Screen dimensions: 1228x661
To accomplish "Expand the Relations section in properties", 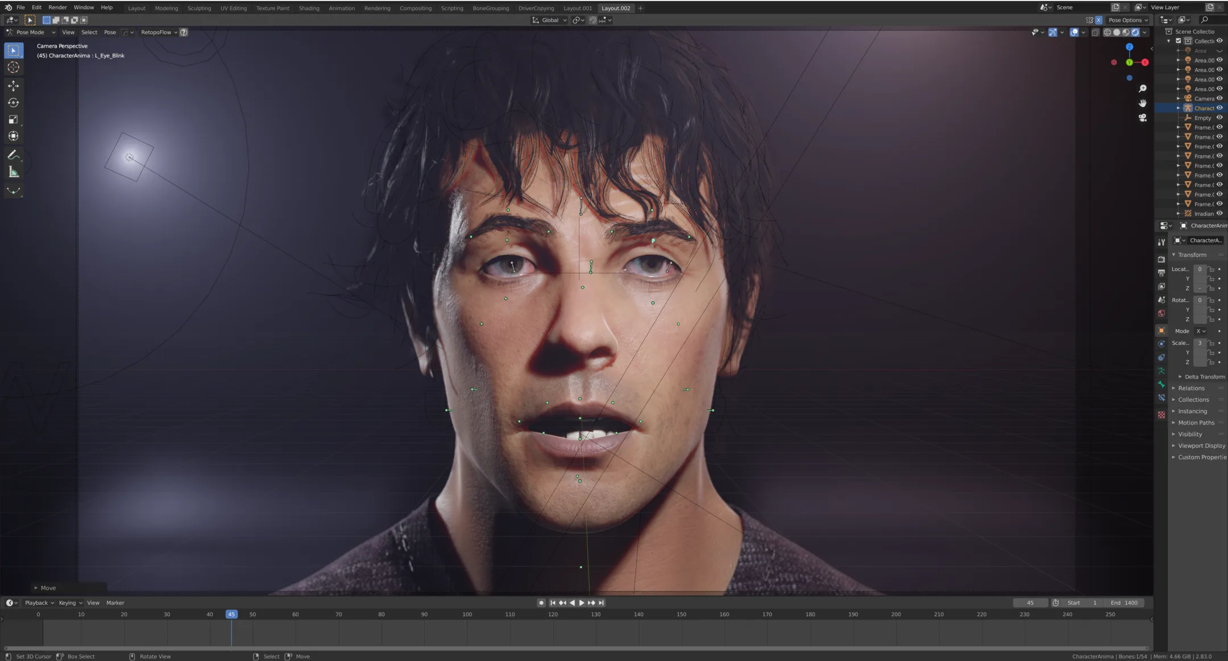I will (x=1192, y=388).
